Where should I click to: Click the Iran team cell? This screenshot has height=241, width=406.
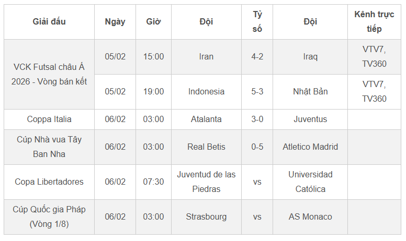click(x=206, y=56)
